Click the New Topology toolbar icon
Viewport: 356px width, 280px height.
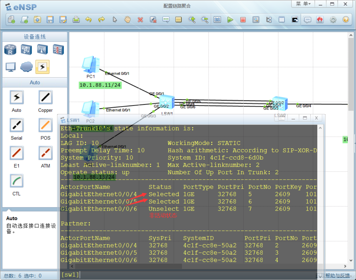click(x=11, y=20)
